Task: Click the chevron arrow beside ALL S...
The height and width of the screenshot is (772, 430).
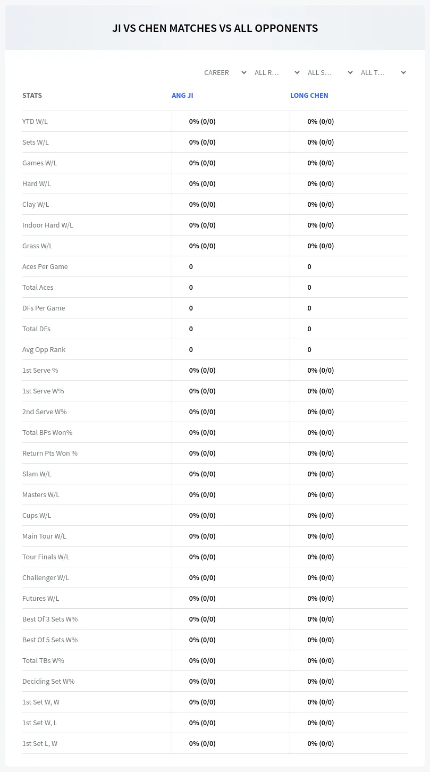Action: [350, 72]
